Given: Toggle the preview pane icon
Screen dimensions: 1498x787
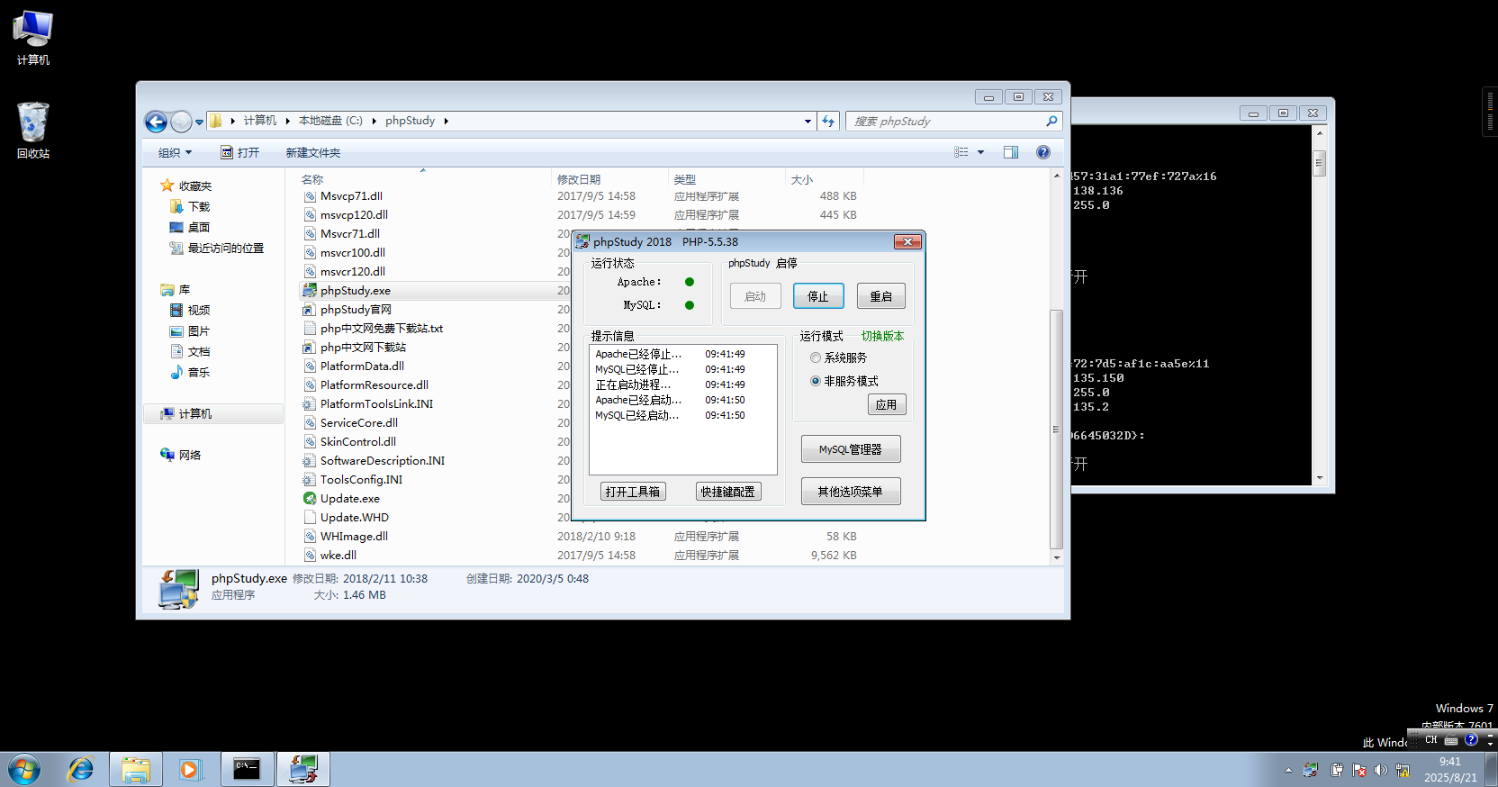Looking at the screenshot, I should (x=1011, y=152).
